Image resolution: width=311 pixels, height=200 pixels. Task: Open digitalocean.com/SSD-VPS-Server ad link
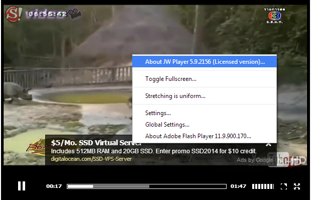click(x=91, y=159)
